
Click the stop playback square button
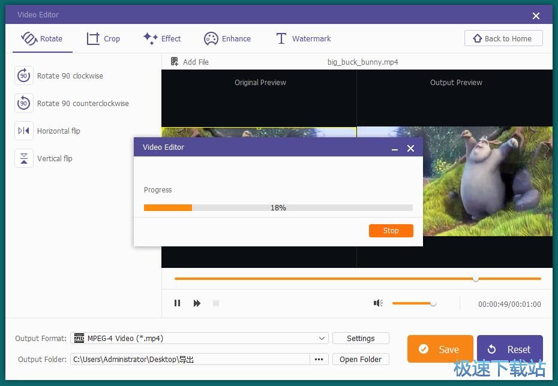(x=215, y=303)
